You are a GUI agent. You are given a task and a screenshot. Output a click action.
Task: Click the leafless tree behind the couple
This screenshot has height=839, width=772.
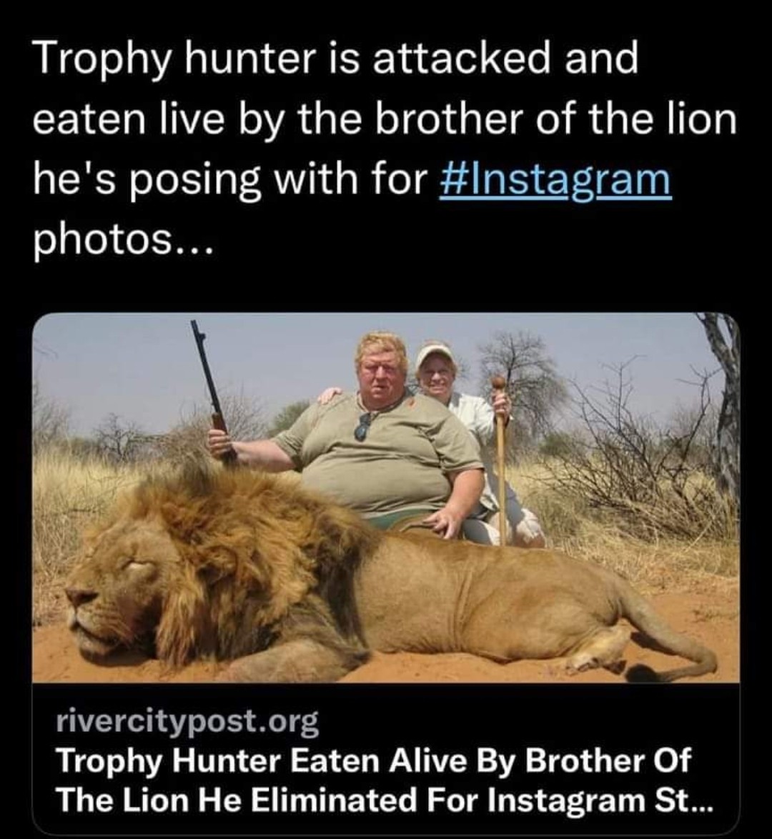tap(522, 372)
